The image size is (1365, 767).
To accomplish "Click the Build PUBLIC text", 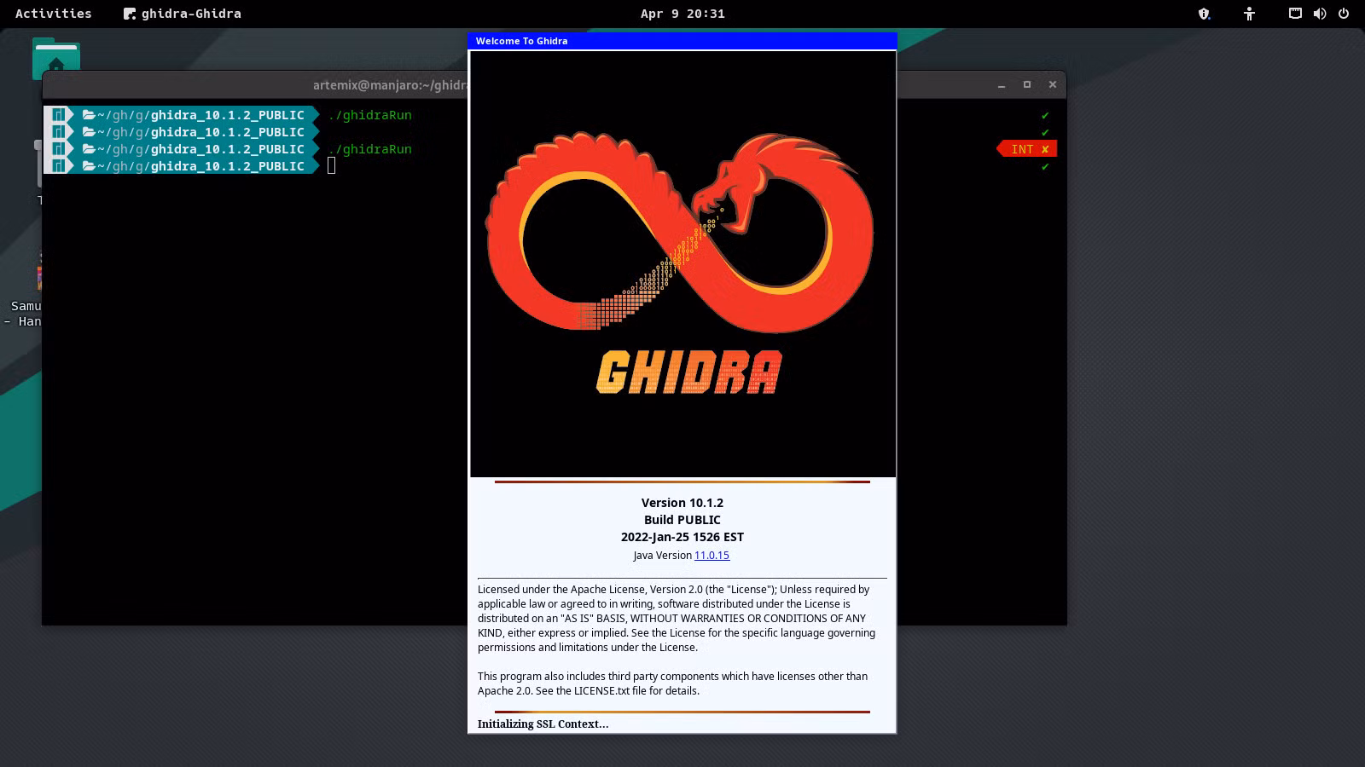I will coord(682,520).
